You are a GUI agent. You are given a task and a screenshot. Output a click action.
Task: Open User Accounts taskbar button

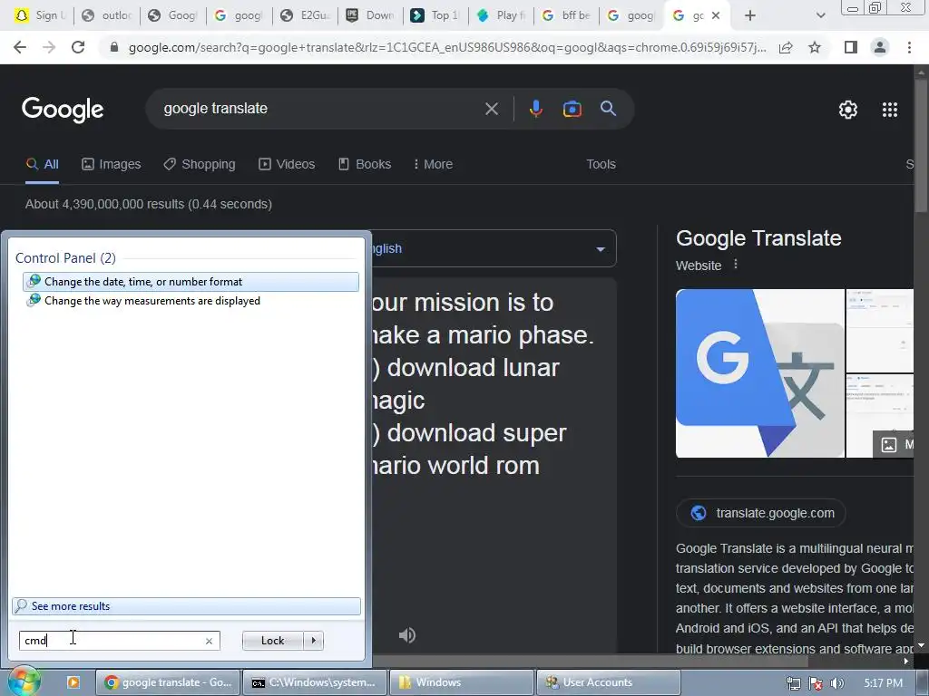(608, 682)
